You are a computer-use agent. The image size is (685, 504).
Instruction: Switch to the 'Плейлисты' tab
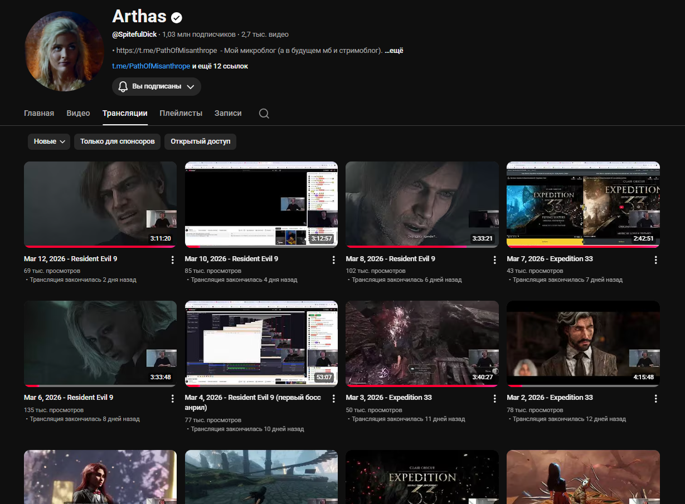pyautogui.click(x=181, y=113)
